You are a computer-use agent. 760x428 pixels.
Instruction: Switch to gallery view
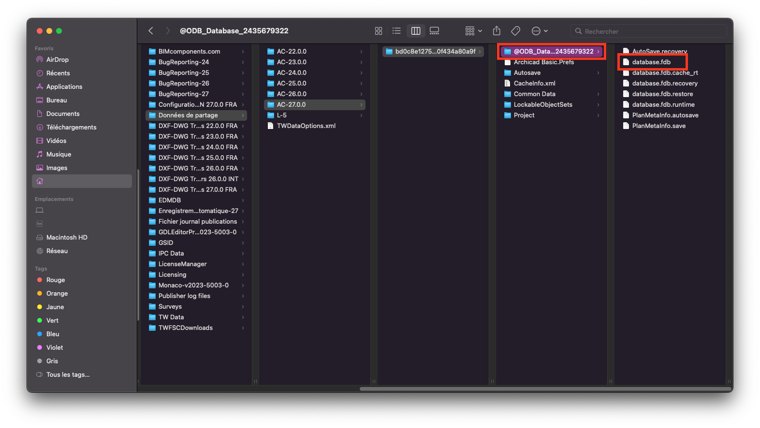[x=435, y=31]
